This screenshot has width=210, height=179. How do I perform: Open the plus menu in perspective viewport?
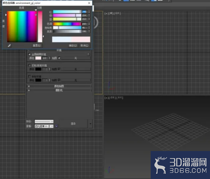click(x=106, y=98)
